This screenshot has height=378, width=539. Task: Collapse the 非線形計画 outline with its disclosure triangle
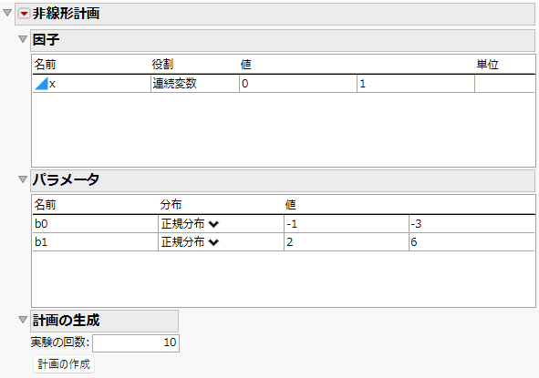click(x=7, y=13)
